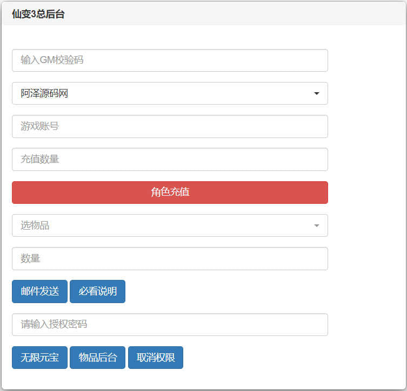Click the 无限元宝 button
Viewport: 407px width, 391px height.
pyautogui.click(x=39, y=358)
